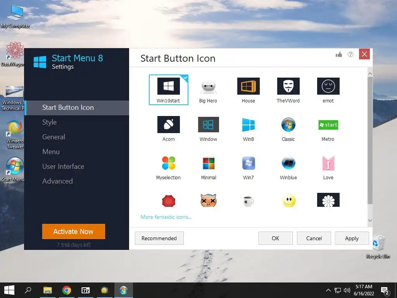Select the Classic orb icon
The image size is (397, 298).
288,129
